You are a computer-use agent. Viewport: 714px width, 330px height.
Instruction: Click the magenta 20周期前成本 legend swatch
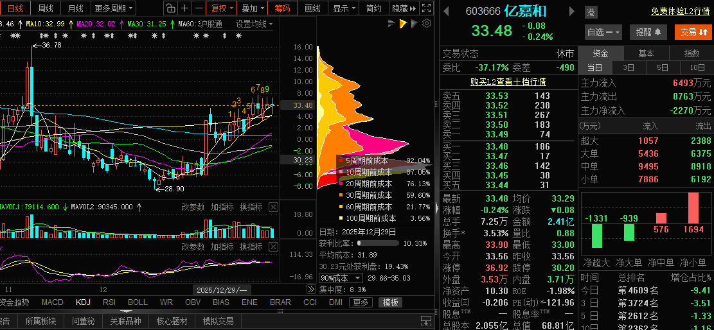point(341,184)
